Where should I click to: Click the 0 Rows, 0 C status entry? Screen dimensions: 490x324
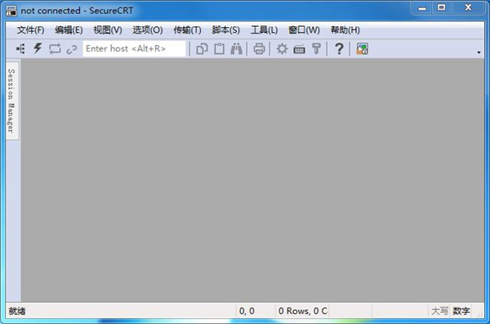coord(302,311)
